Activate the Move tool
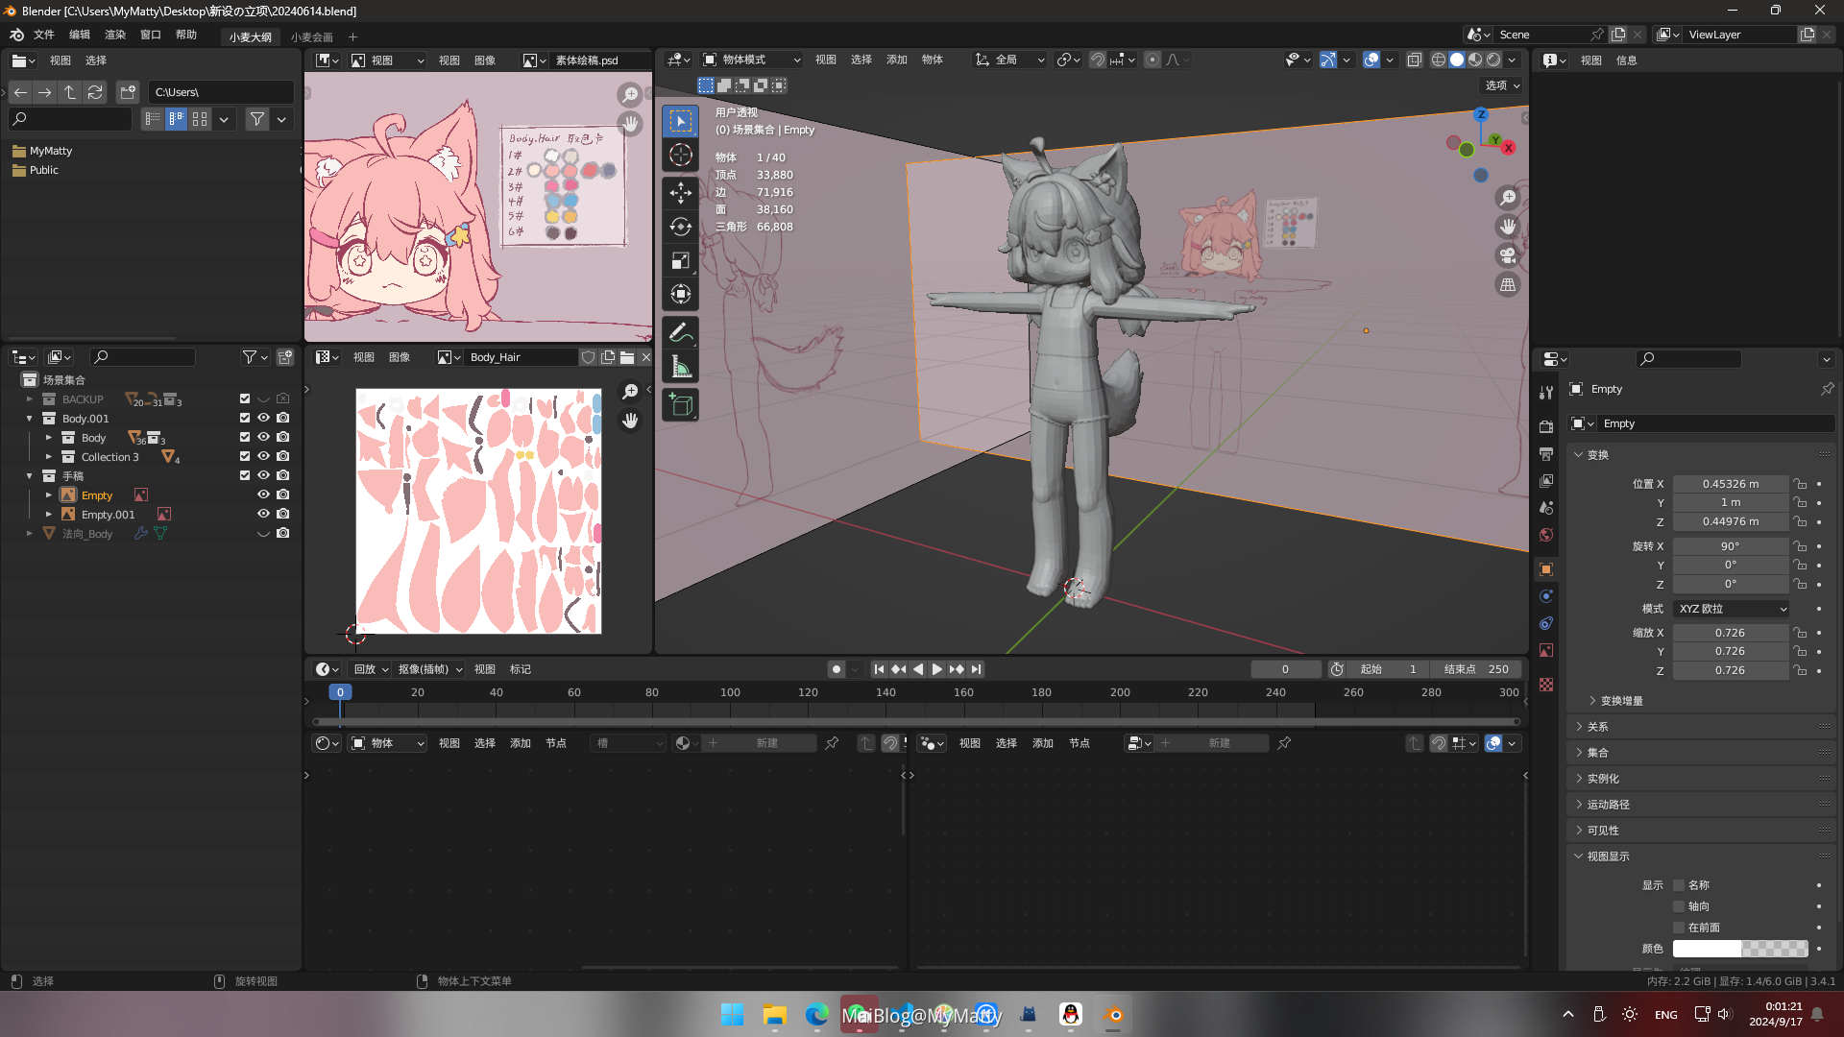The image size is (1844, 1037). point(681,193)
